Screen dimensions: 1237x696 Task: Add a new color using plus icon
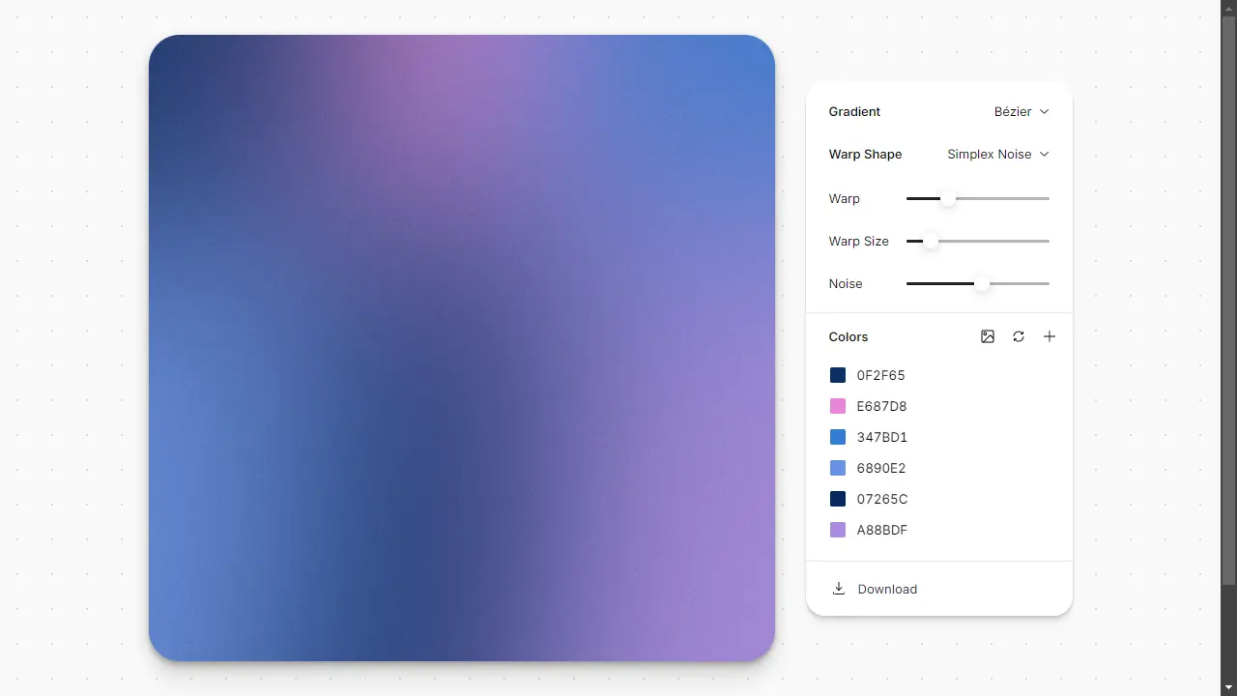1050,336
